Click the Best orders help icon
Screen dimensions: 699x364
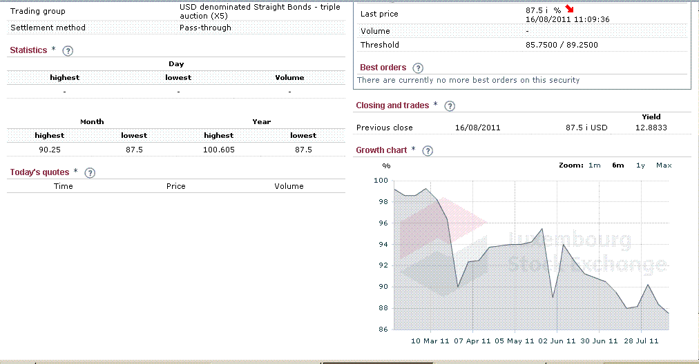tap(418, 68)
